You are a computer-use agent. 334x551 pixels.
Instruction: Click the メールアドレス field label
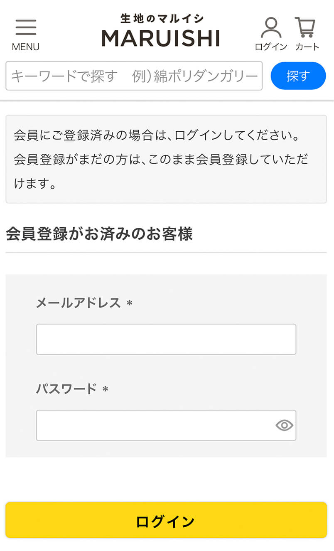(x=78, y=303)
